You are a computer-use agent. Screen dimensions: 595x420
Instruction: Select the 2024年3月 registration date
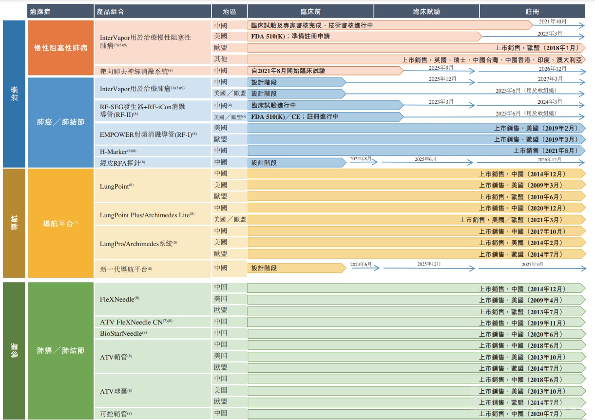tap(550, 102)
